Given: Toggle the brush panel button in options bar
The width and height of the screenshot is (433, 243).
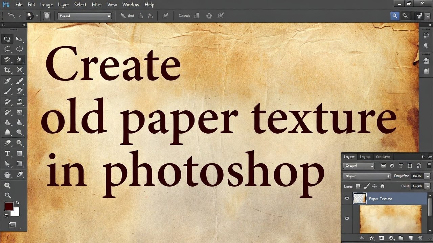Looking at the screenshot, I should click(x=47, y=16).
